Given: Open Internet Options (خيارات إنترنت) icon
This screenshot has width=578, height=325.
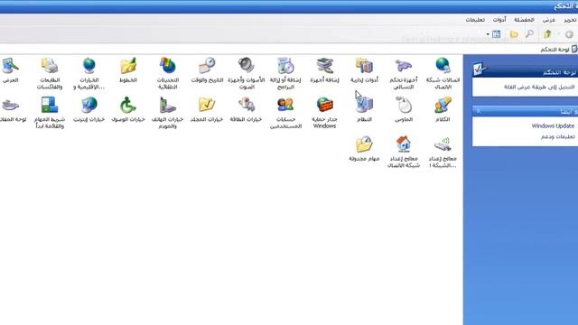Looking at the screenshot, I should [89, 105].
